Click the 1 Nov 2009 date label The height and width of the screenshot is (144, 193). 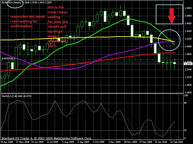pos(115,142)
